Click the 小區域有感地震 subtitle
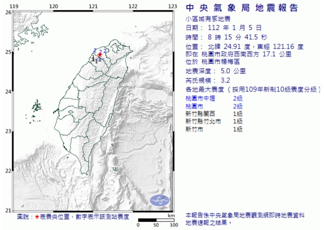 pyautogui.click(x=208, y=19)
